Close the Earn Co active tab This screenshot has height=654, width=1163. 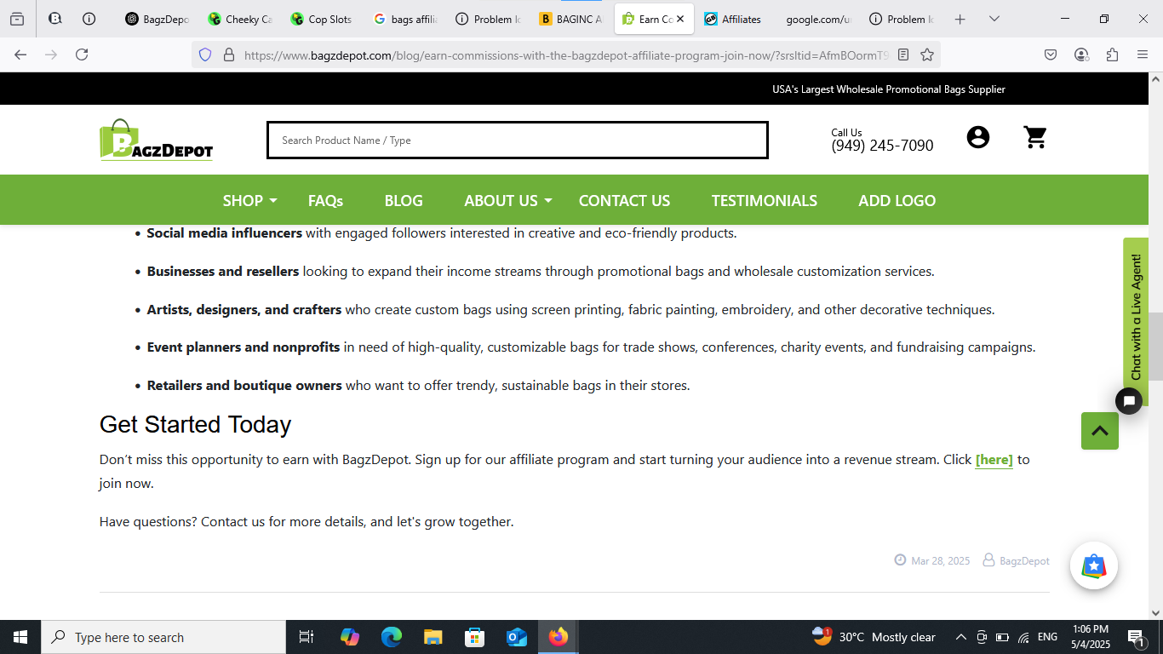(x=680, y=19)
